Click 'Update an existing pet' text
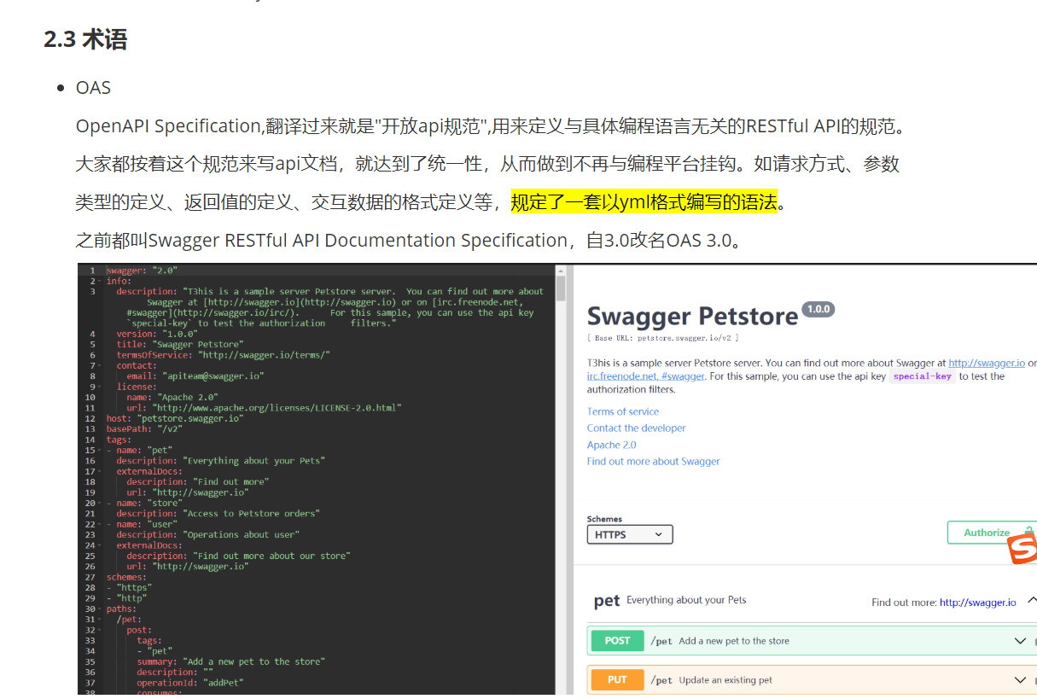Viewport: 1037px width, 699px height. pos(725,680)
